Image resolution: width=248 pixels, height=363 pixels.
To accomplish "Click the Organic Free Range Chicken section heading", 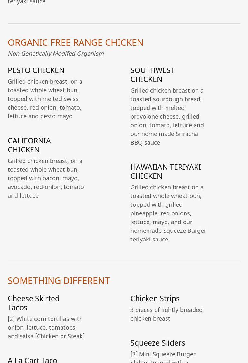I will pos(76,42).
